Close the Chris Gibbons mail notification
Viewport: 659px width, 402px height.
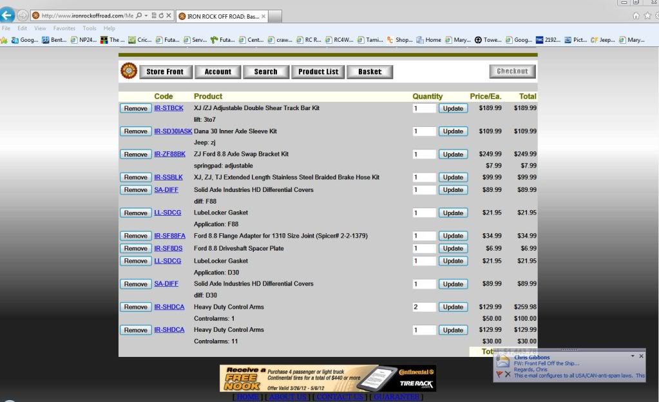641,356
